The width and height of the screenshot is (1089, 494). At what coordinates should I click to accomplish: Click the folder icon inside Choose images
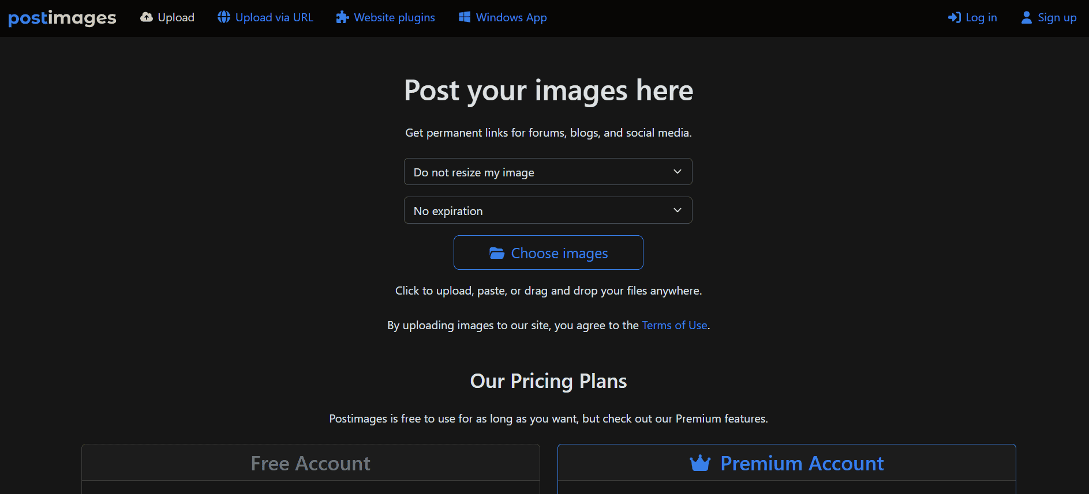[497, 252]
